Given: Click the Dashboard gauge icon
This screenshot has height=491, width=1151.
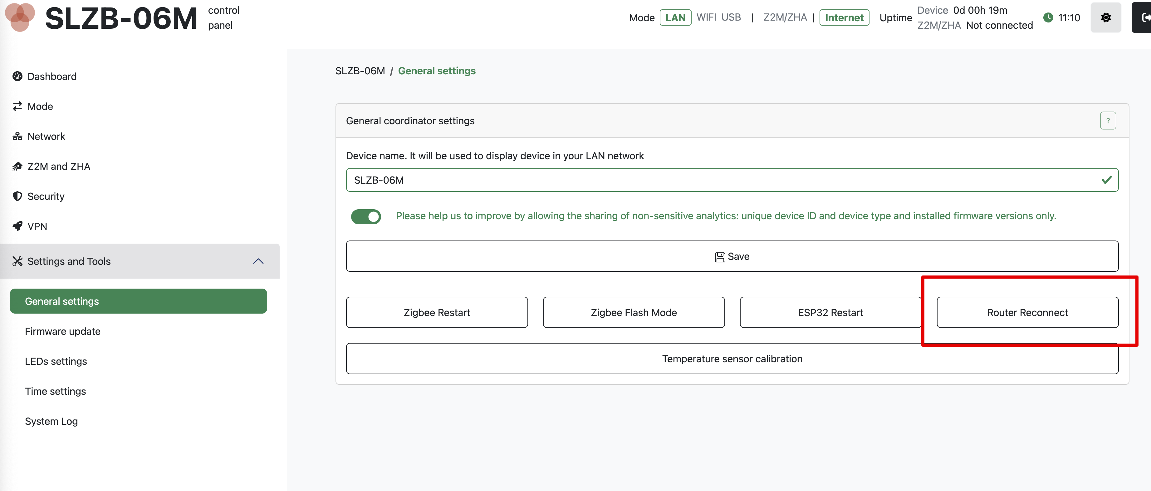Looking at the screenshot, I should (x=17, y=77).
